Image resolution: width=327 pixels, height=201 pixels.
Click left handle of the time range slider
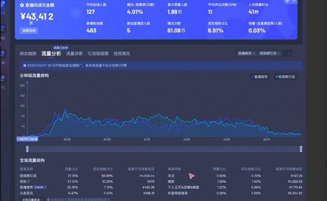pyautogui.click(x=27, y=149)
